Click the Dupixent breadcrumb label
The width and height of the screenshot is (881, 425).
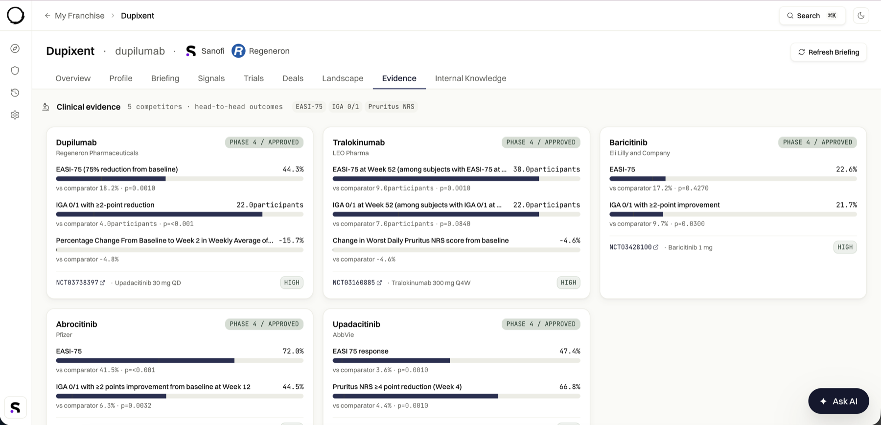point(138,16)
